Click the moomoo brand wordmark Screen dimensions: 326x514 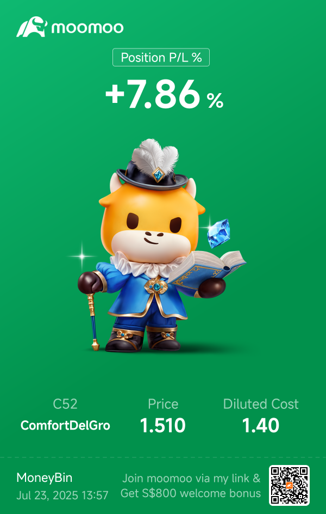[87, 28]
